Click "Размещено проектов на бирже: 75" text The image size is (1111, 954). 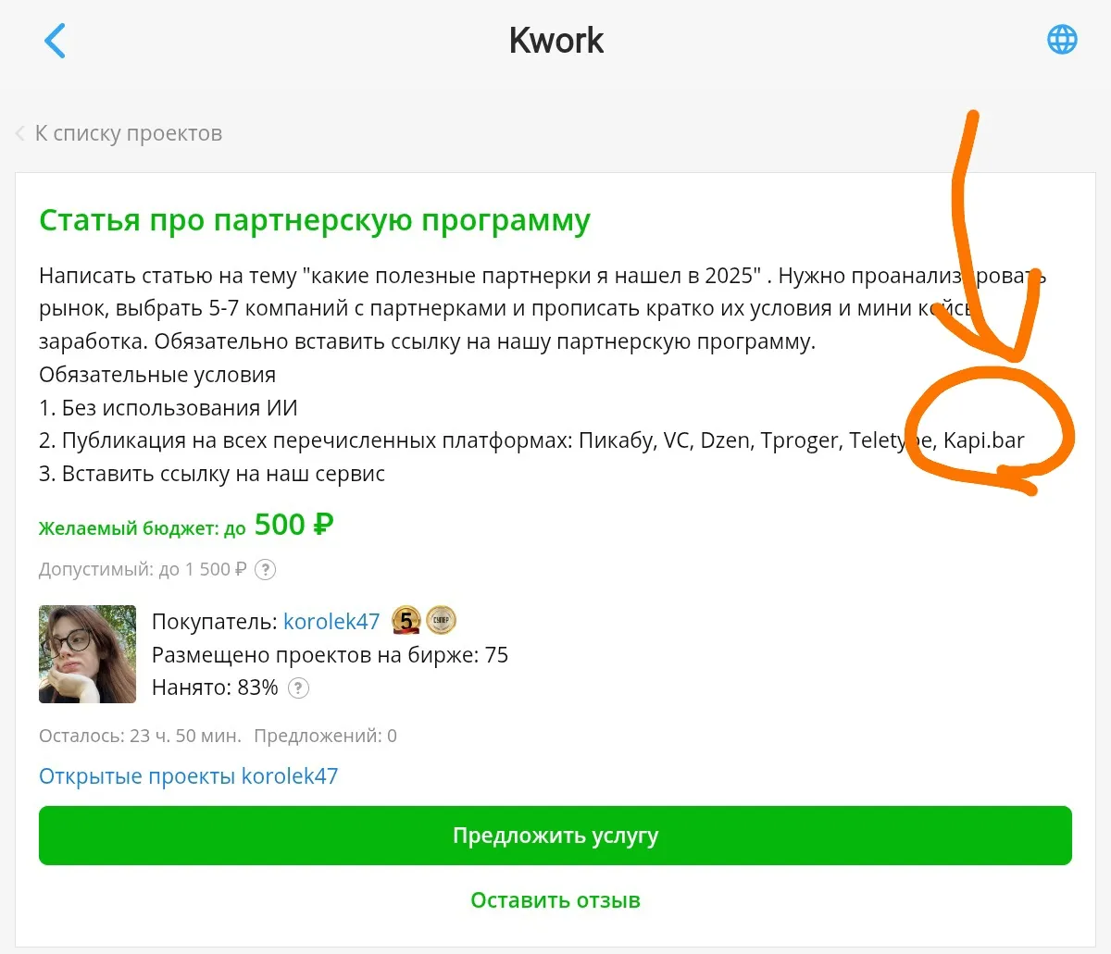330,655
